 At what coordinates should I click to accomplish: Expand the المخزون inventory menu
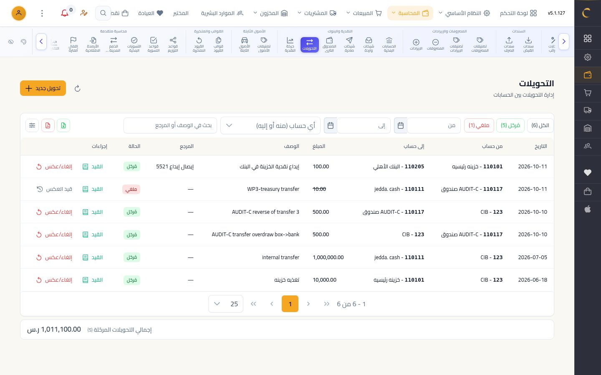(x=270, y=13)
